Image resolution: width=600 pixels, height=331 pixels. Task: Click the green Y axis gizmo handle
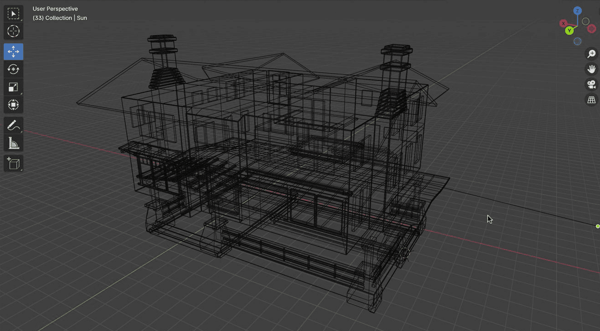coord(569,31)
